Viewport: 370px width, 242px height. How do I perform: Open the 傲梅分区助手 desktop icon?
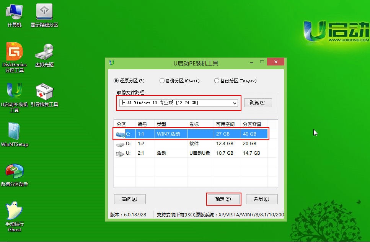[15, 175]
